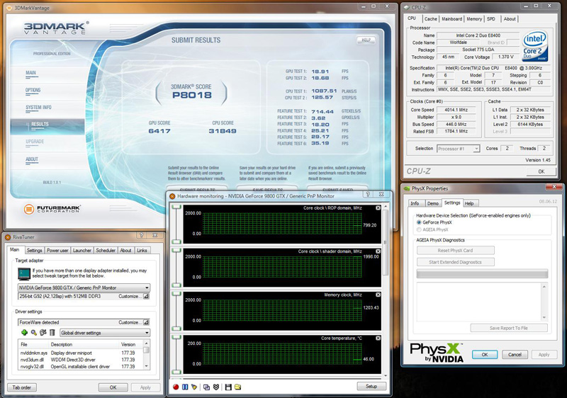Click the PhysX diagnostics text box scrollbar
The width and height of the screenshot is (567, 398).
coord(544,302)
